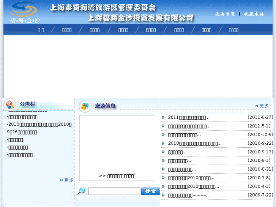Screen dimensions: 276x207
Task: Open the news article dated 2010-7-8
Action: [191, 178]
